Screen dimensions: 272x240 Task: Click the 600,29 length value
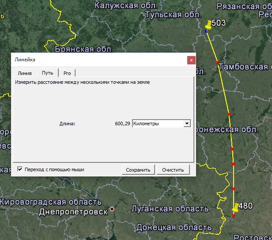[x=122, y=124]
